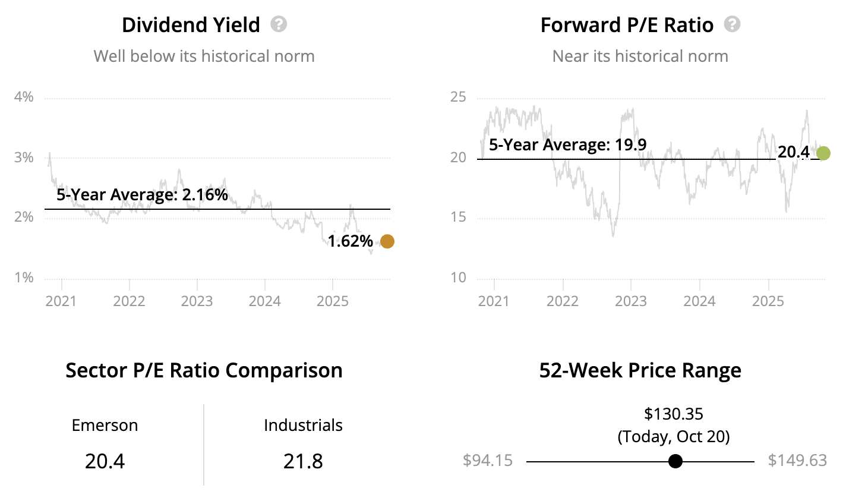Click the green 20.4 forward P/E marker

coord(823,153)
